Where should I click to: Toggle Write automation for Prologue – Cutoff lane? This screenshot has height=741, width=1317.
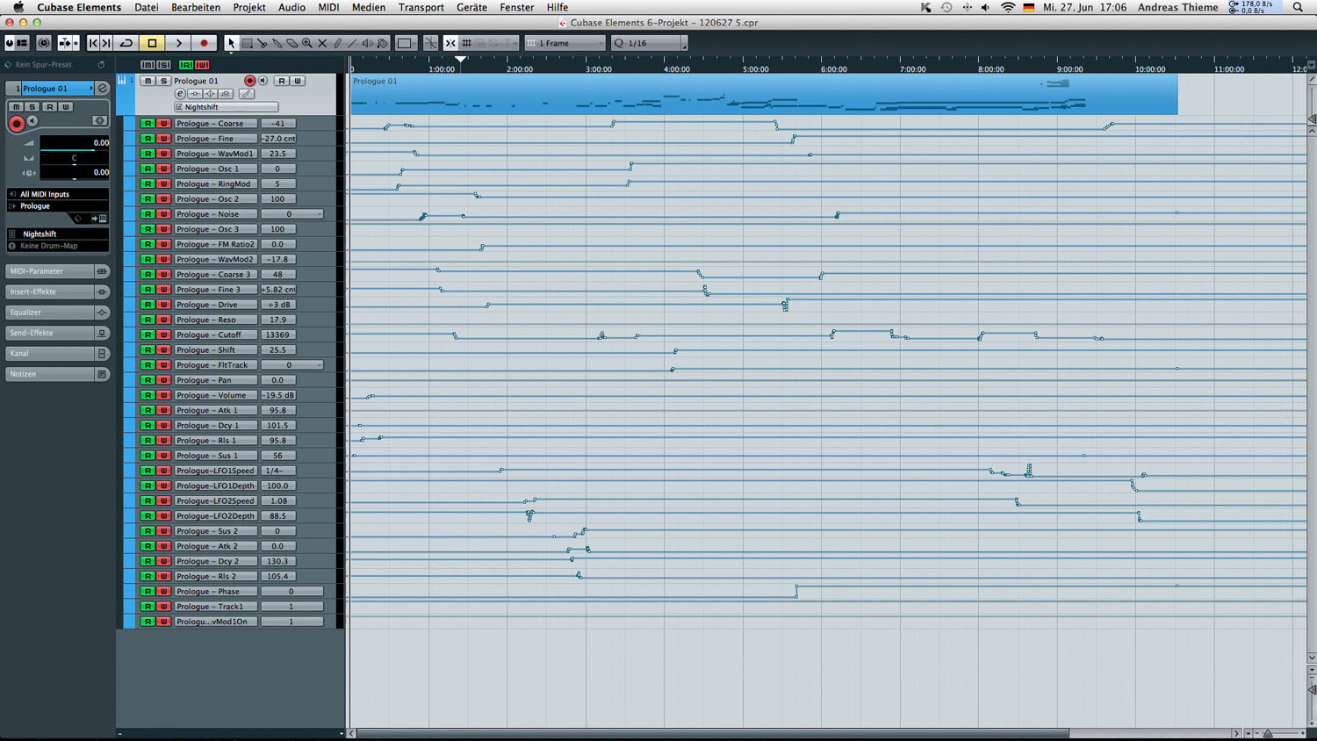pyautogui.click(x=163, y=335)
